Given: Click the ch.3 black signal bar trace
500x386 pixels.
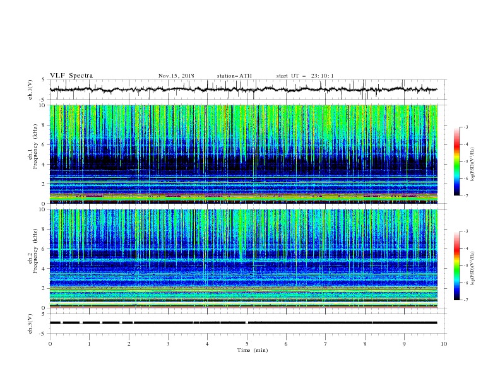Looking at the screenshot, I should click(243, 323).
